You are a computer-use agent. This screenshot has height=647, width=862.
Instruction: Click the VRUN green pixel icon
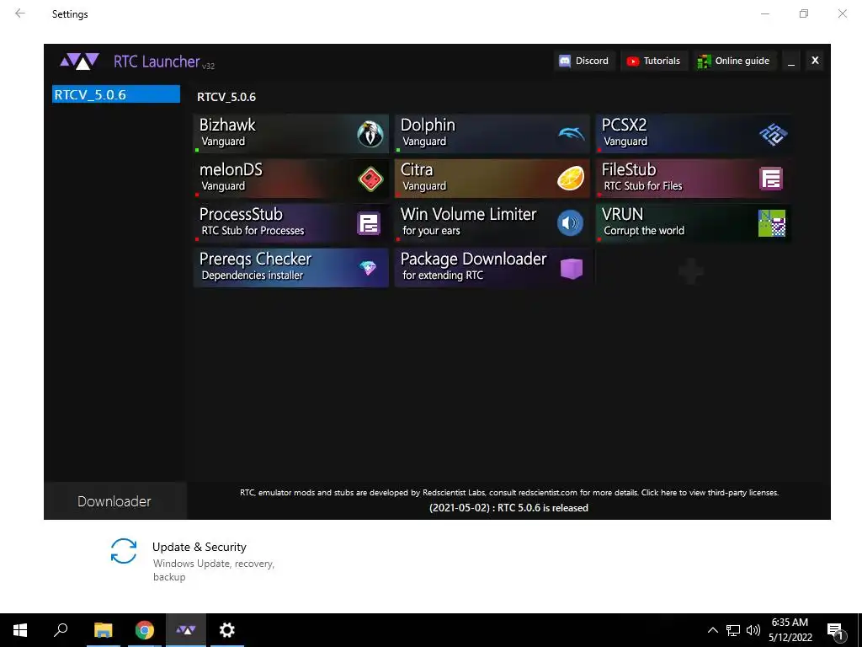point(772,223)
